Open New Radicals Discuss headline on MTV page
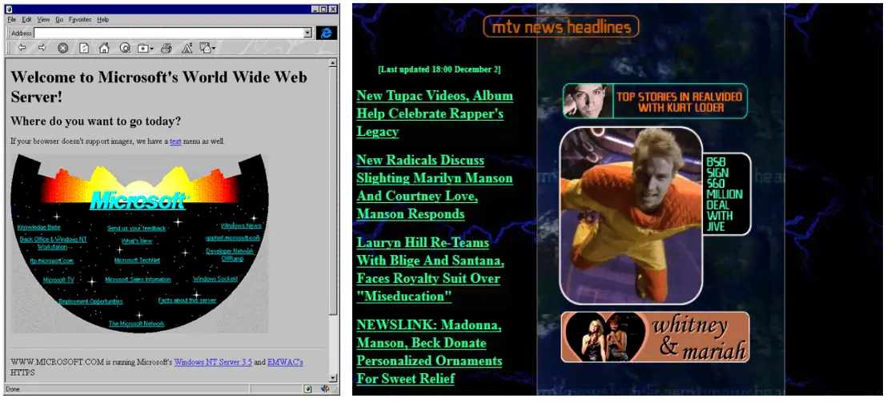Viewport: 887px width, 402px height. point(435,187)
